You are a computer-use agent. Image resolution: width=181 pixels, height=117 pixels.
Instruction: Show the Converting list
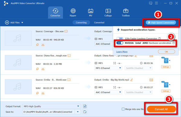(x=81, y=23)
